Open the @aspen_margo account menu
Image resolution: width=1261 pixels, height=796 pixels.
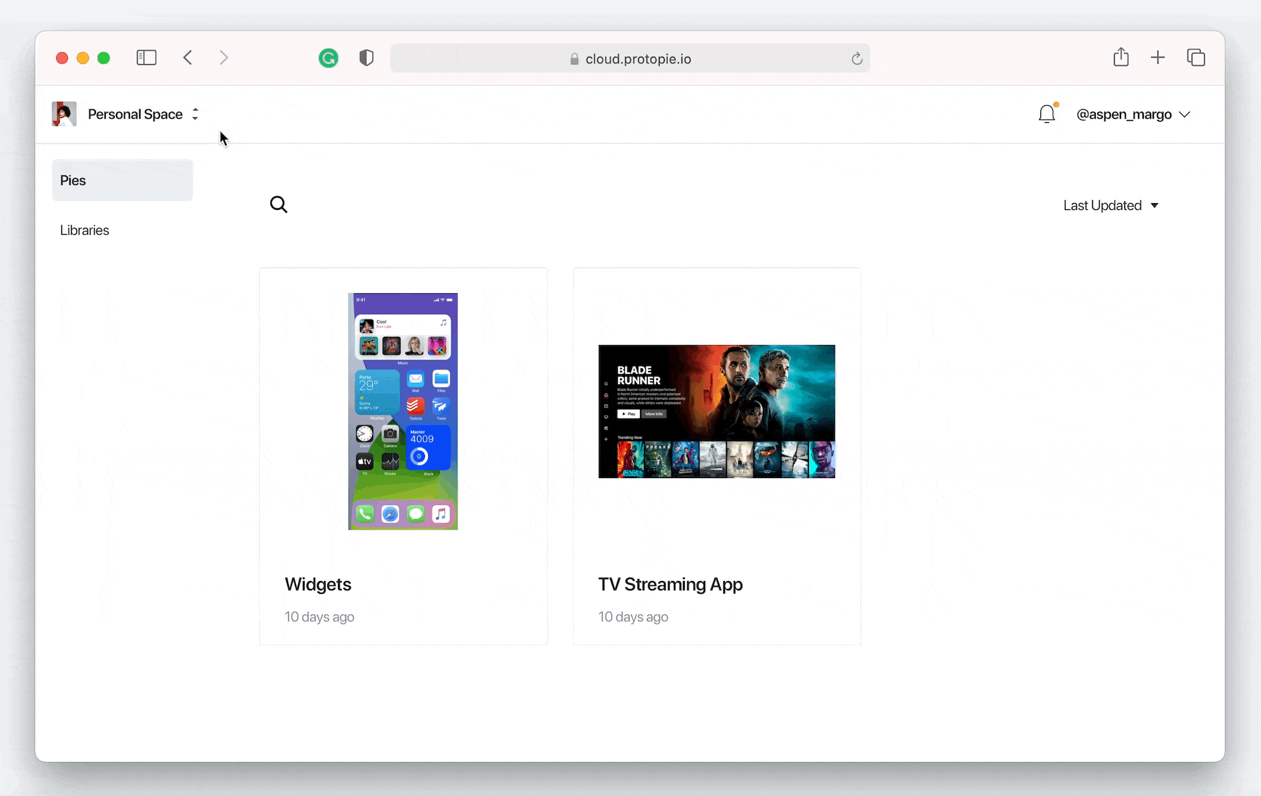(1133, 114)
